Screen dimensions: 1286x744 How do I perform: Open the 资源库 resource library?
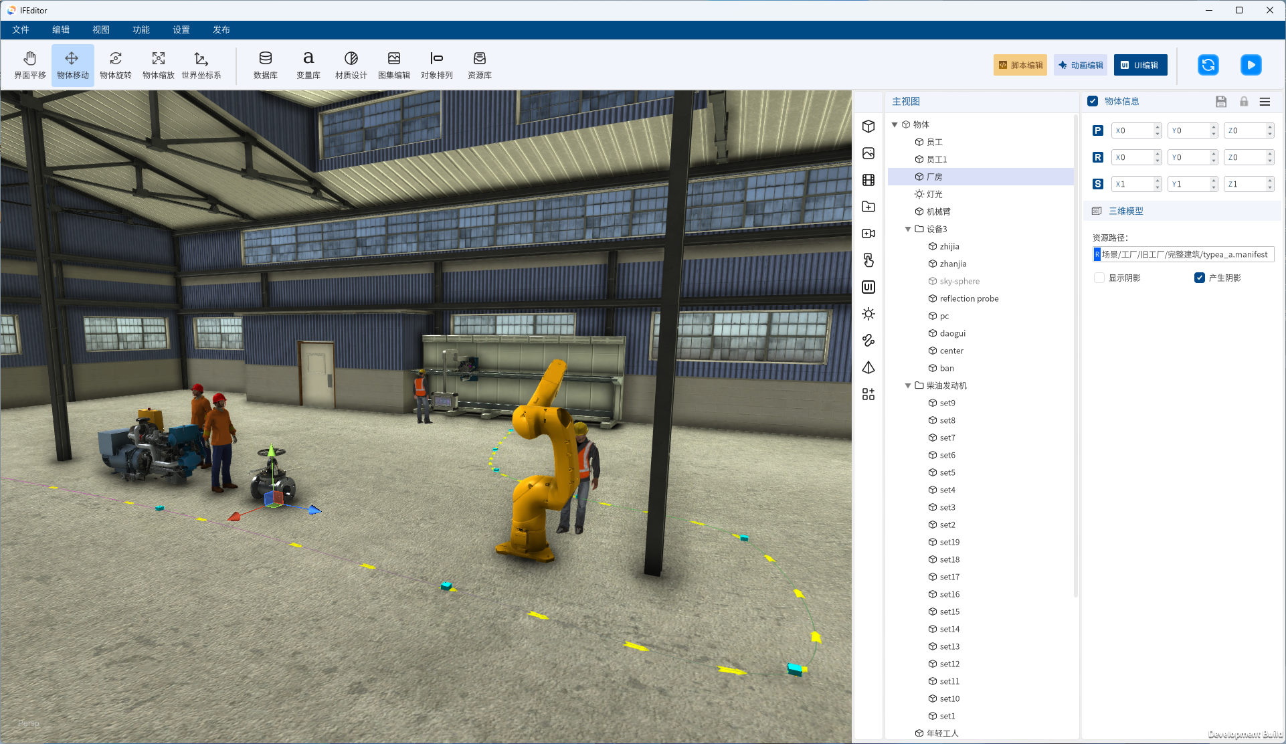point(479,65)
